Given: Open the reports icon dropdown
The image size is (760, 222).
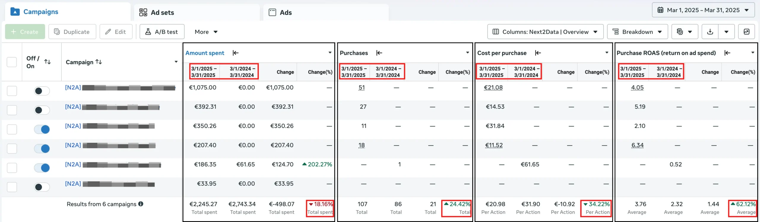Looking at the screenshot, I should [684, 32].
